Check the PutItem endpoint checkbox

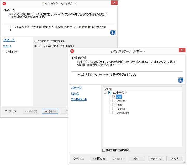[x=114, y=109]
